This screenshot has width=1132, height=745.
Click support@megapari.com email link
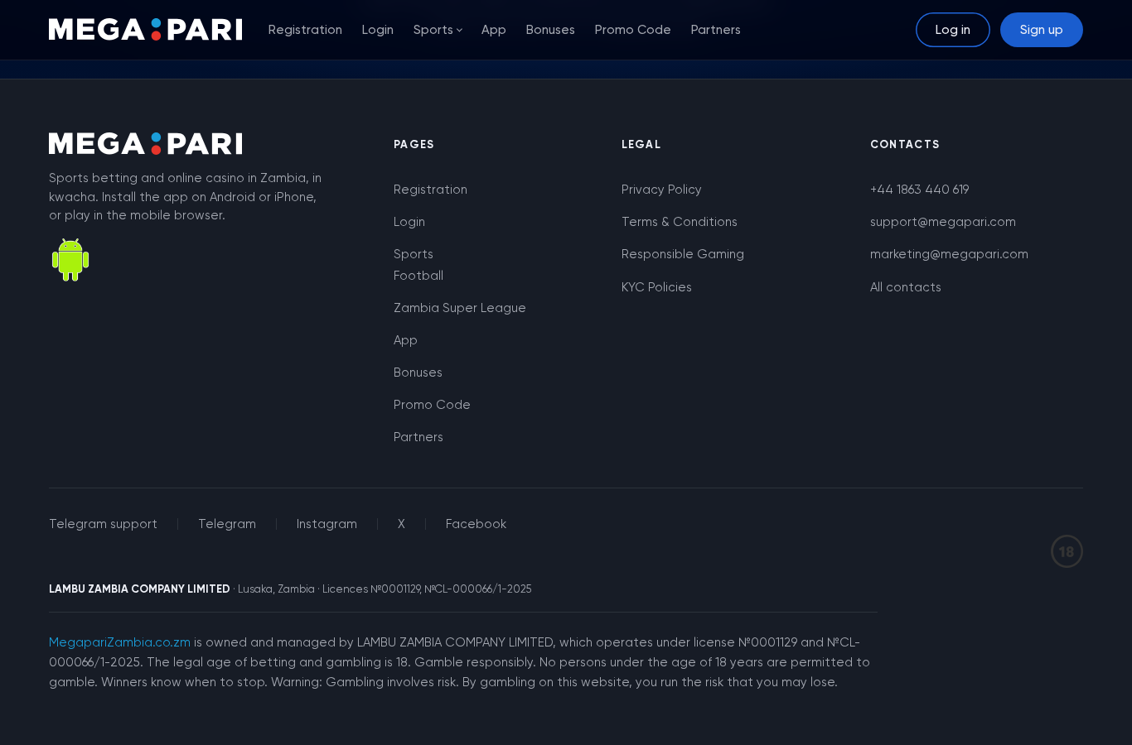coord(943,222)
